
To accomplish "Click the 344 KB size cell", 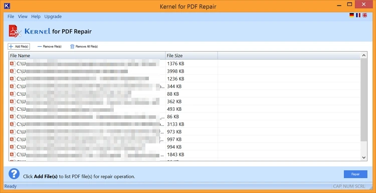I will click(x=192, y=86).
